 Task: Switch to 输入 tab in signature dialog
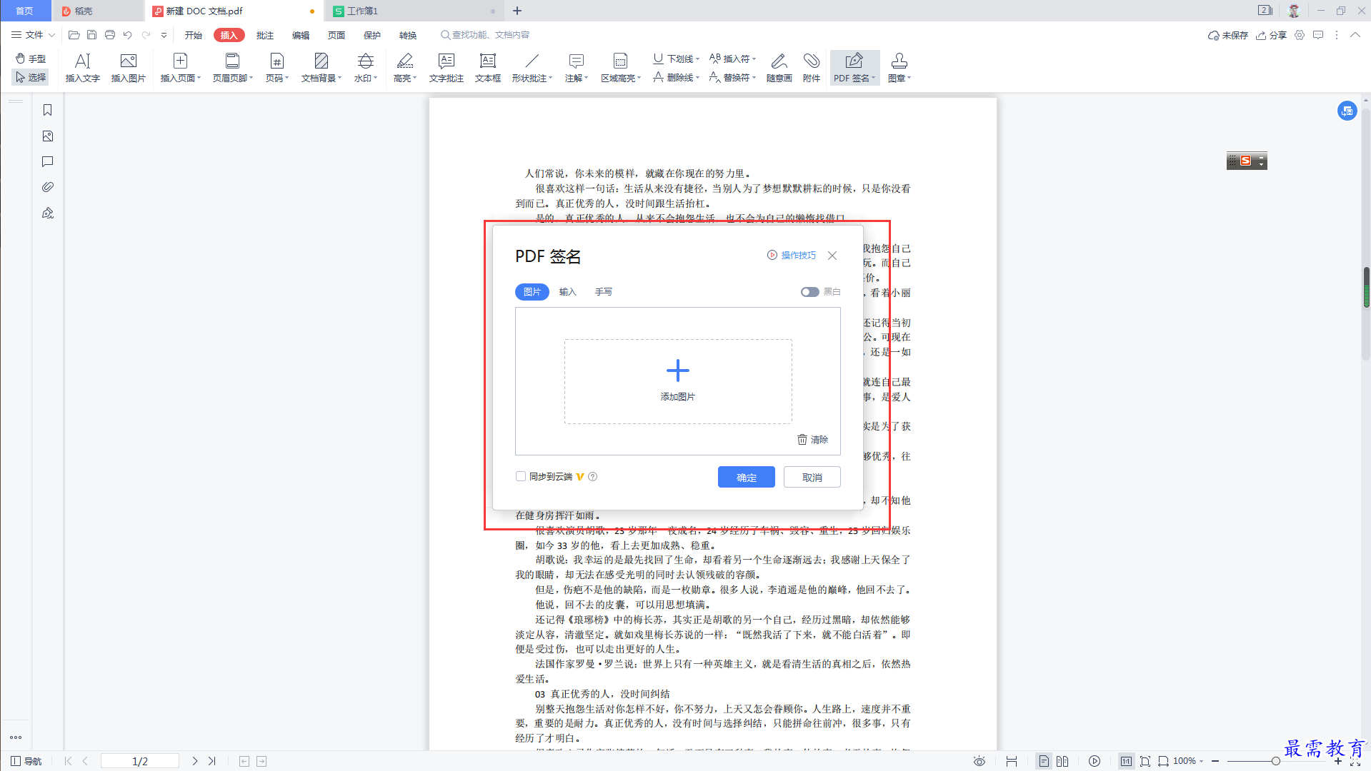point(567,292)
